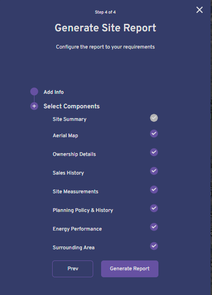Screen dimensions: 212x295
Task: Toggle the Sales History checkmark
Action: [154, 171]
